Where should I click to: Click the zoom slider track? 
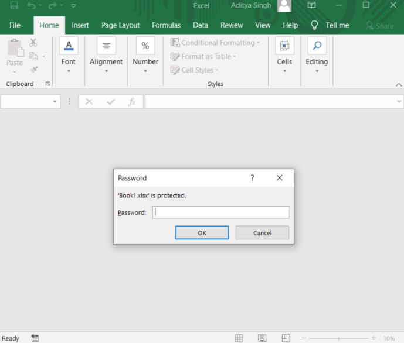338,338
